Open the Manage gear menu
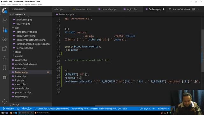Screen dimensions: 204x115 [x=4, y=101]
